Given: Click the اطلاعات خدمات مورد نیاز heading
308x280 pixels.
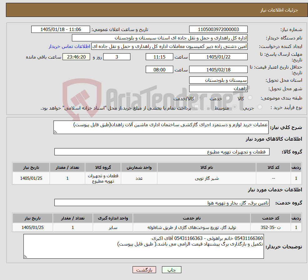Looking at the screenshot, I should coord(275,190).
